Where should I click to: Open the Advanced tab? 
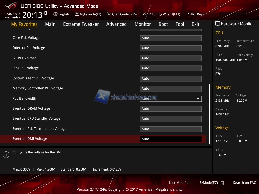point(116,24)
